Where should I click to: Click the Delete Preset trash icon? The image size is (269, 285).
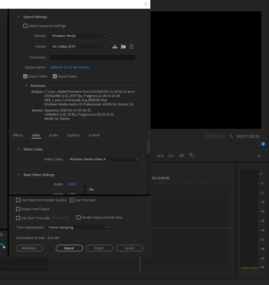[x=132, y=47]
